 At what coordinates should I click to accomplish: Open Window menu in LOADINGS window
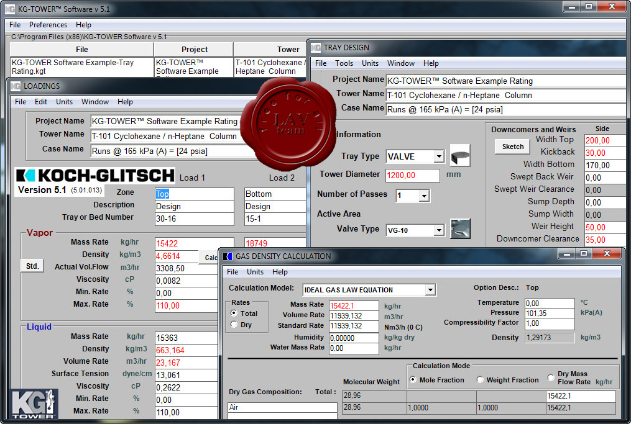tap(95, 102)
